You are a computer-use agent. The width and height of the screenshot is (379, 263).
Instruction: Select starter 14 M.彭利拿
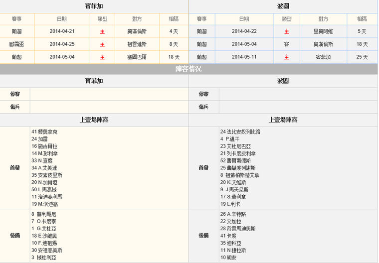pyautogui.click(x=44, y=153)
